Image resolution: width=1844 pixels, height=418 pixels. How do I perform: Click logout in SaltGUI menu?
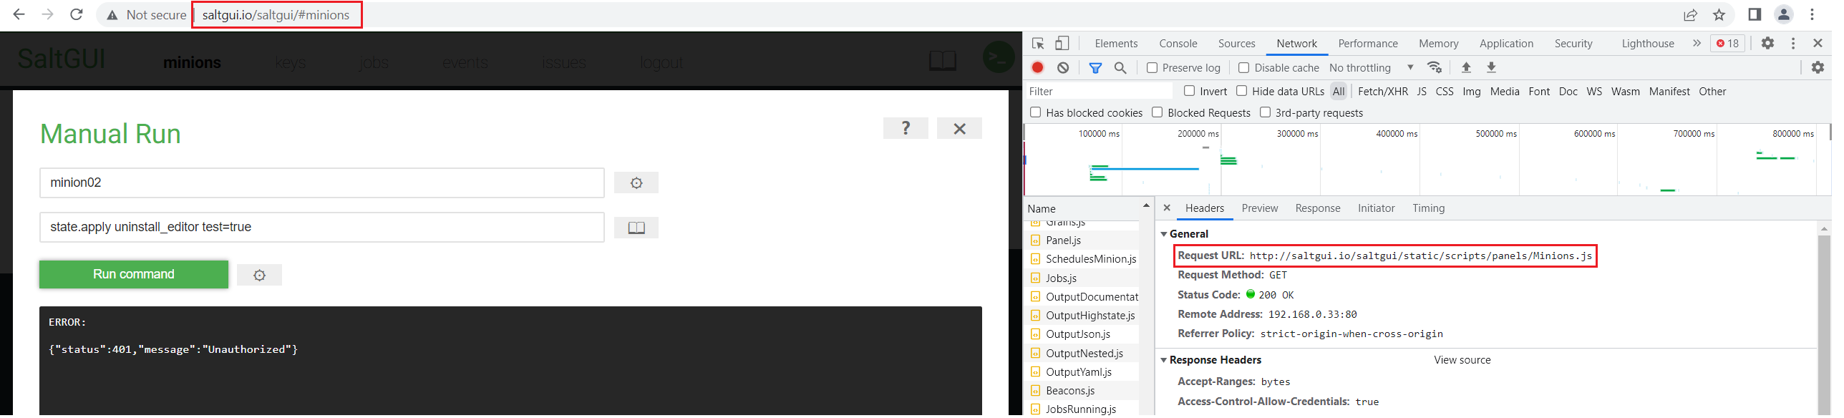[x=661, y=63]
